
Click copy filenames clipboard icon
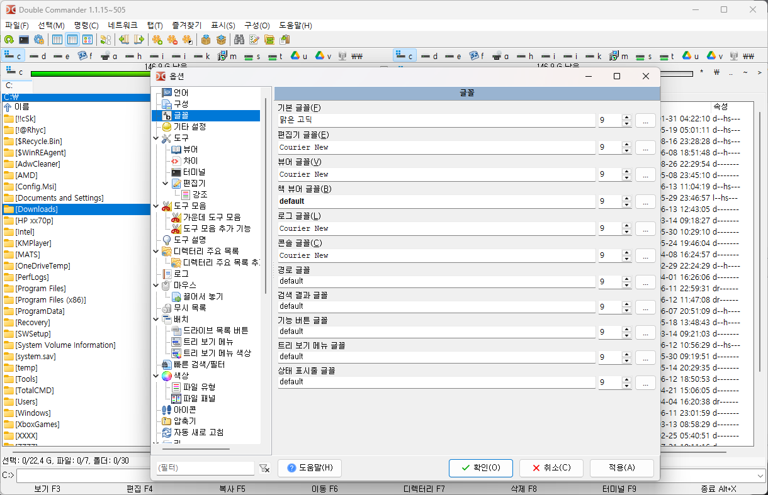[x=285, y=40]
